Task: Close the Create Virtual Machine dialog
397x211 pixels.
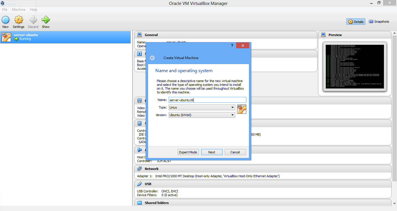Action: click(x=243, y=45)
